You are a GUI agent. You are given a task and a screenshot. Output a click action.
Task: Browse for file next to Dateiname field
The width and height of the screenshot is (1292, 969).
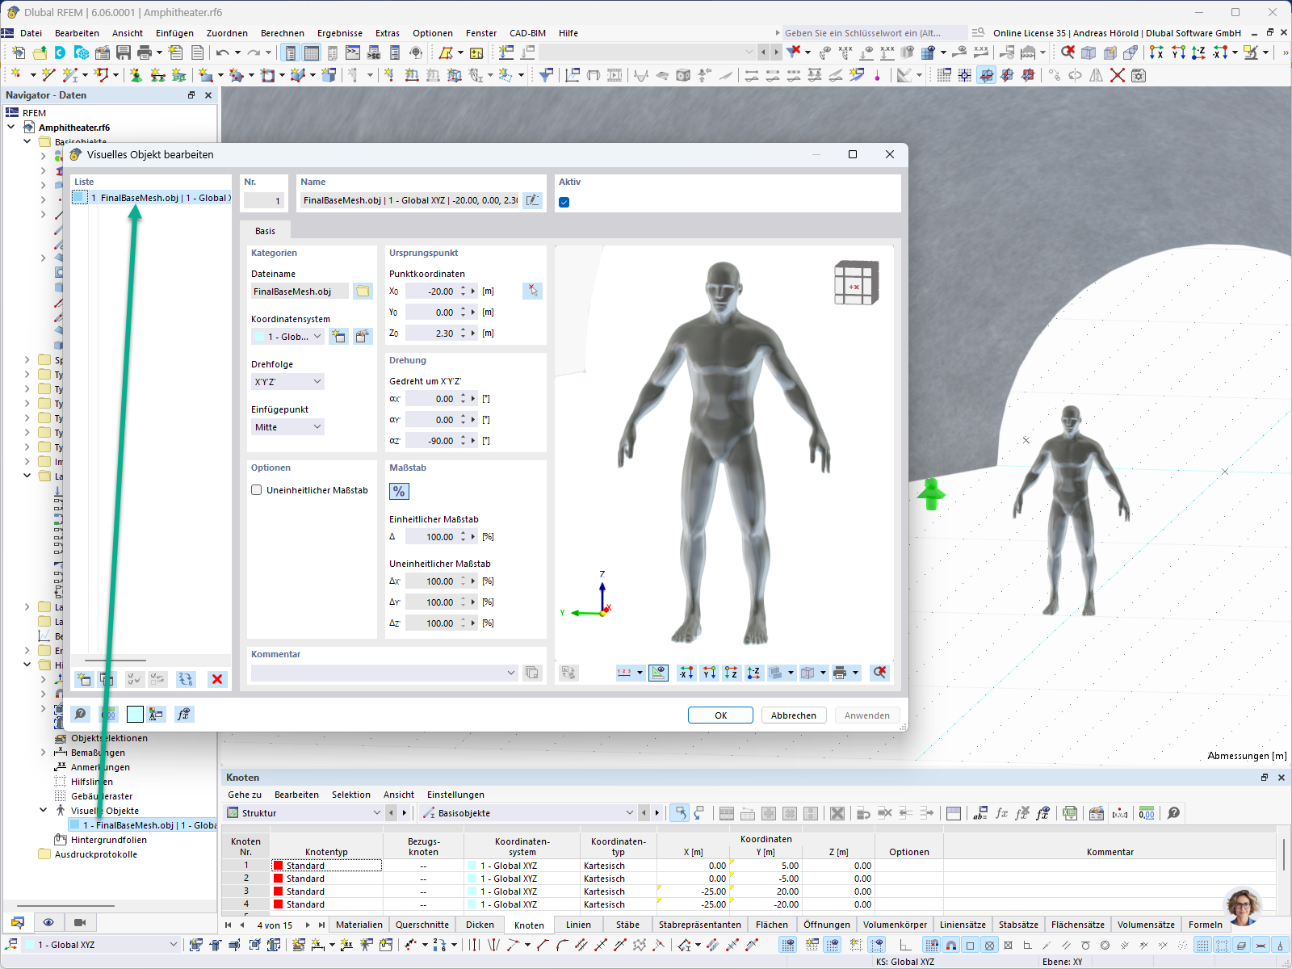pos(363,292)
